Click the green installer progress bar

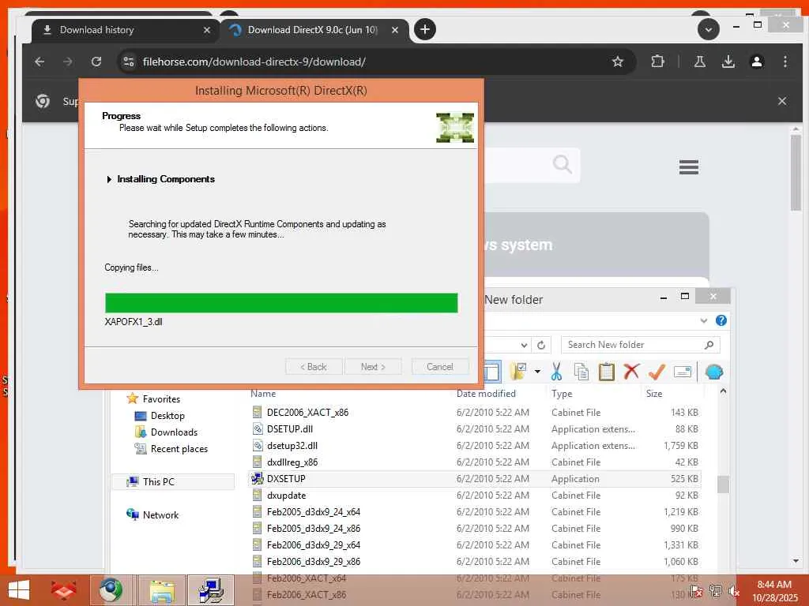[281, 303]
